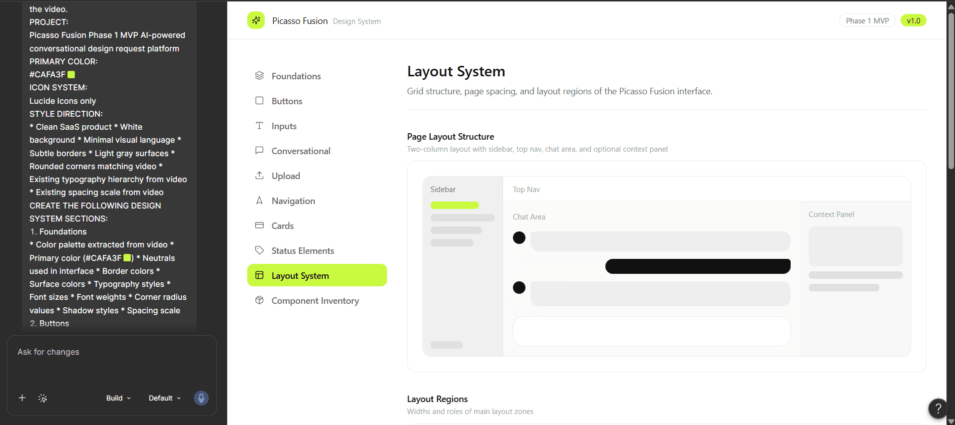
Task: Open the help question mark button
Action: point(938,409)
